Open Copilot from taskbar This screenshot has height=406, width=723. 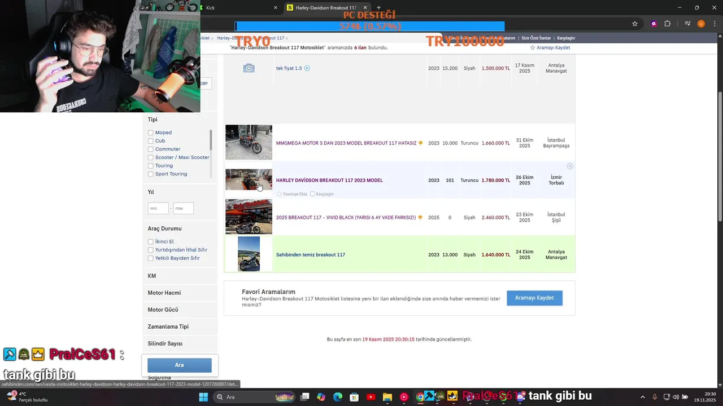click(x=321, y=397)
